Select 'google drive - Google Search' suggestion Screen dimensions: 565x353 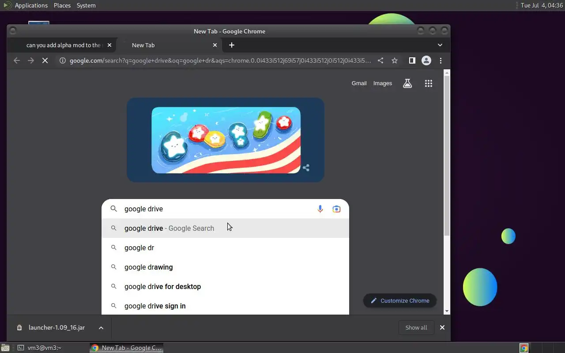[x=225, y=228]
